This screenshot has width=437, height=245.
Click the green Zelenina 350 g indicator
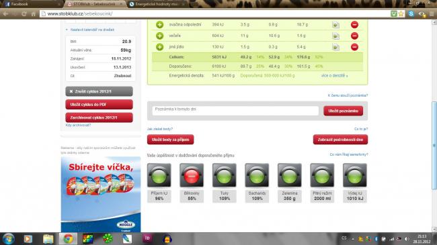(290, 176)
